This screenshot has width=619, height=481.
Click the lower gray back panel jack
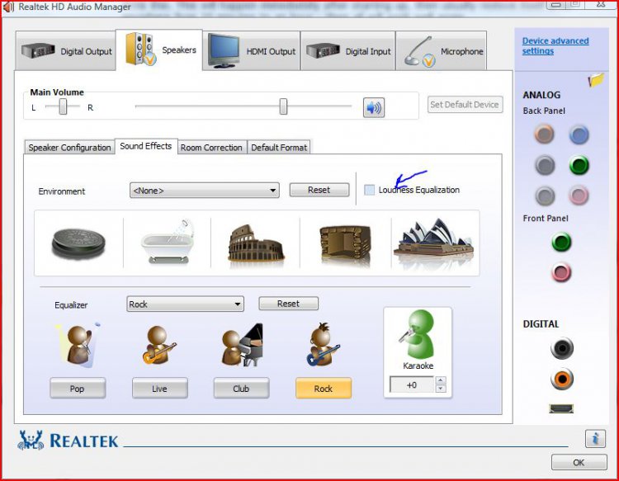(545, 196)
